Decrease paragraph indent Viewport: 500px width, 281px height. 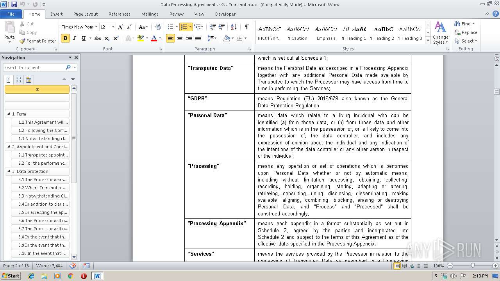coord(213,27)
